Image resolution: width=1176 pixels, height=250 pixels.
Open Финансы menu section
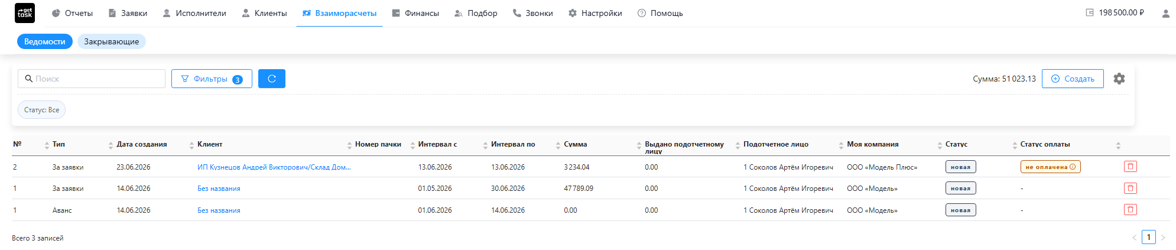[x=415, y=13]
